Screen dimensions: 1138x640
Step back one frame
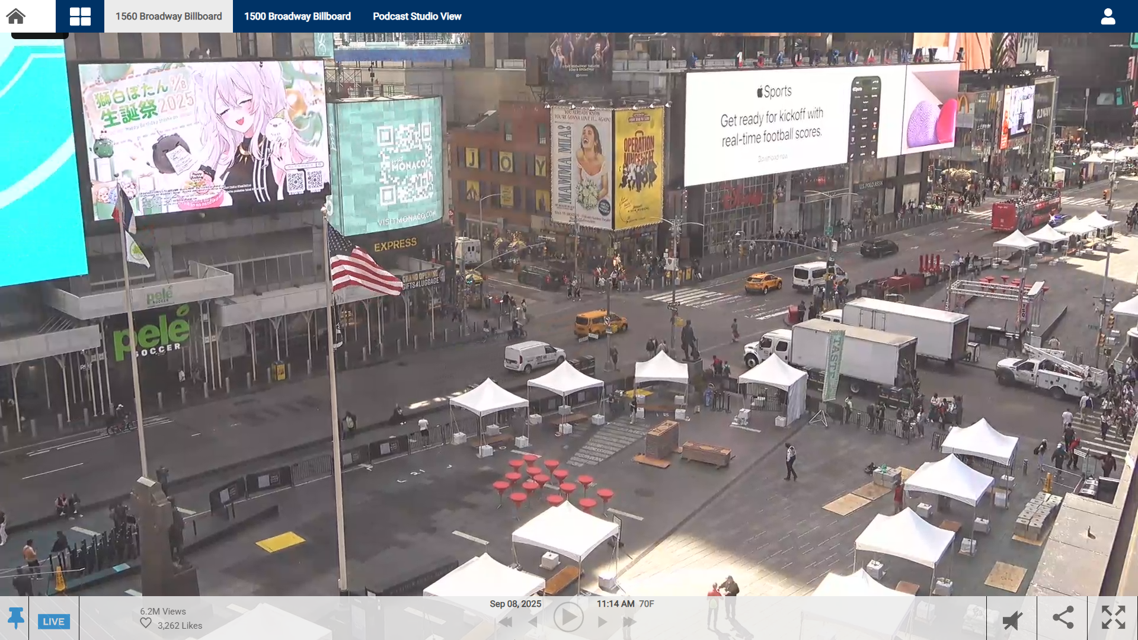[533, 622]
